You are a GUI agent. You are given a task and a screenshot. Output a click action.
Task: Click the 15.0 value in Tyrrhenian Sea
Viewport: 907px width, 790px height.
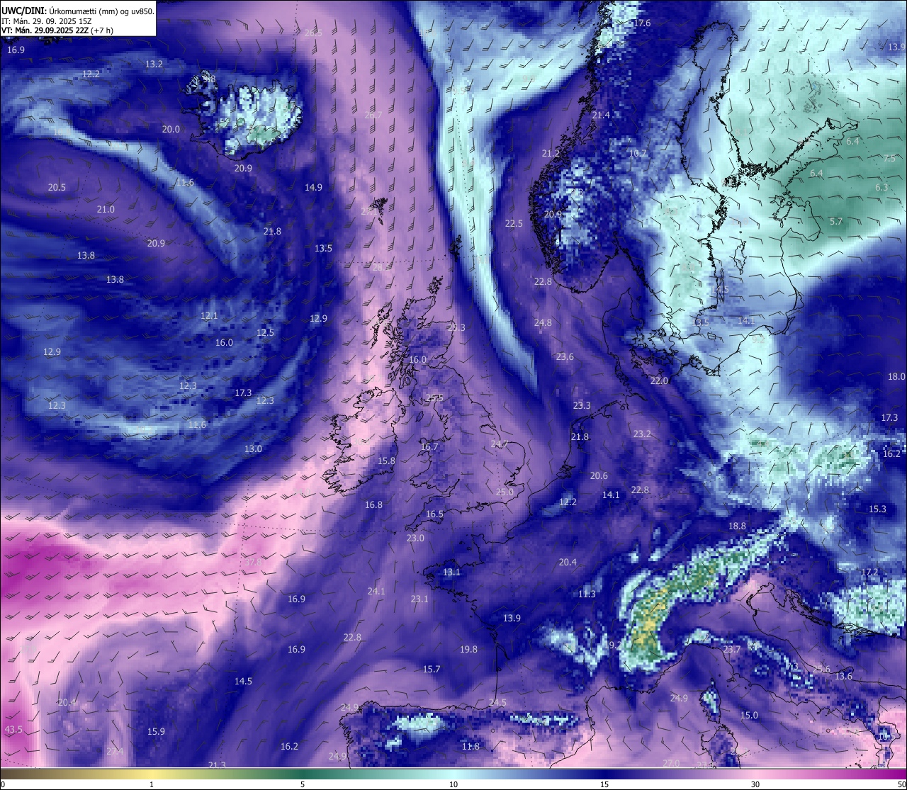pos(749,715)
